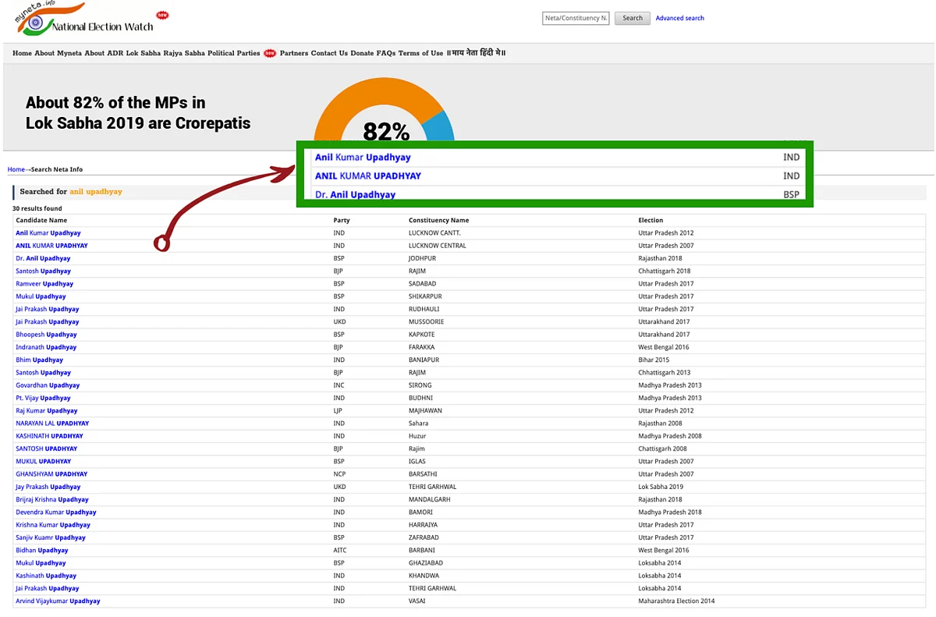
Task: Open Home in the navigation bar
Action: pyautogui.click(x=22, y=53)
